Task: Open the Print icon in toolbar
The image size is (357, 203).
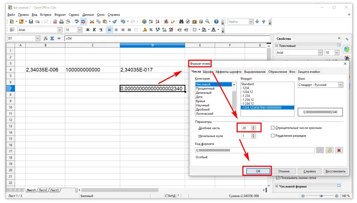Action: pos(61,22)
